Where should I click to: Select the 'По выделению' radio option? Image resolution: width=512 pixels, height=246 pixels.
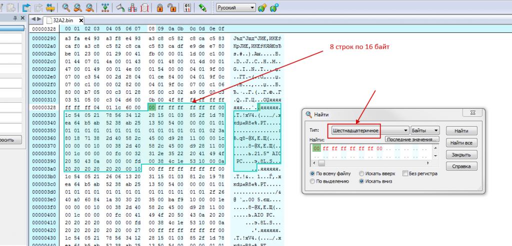pyautogui.click(x=312, y=181)
